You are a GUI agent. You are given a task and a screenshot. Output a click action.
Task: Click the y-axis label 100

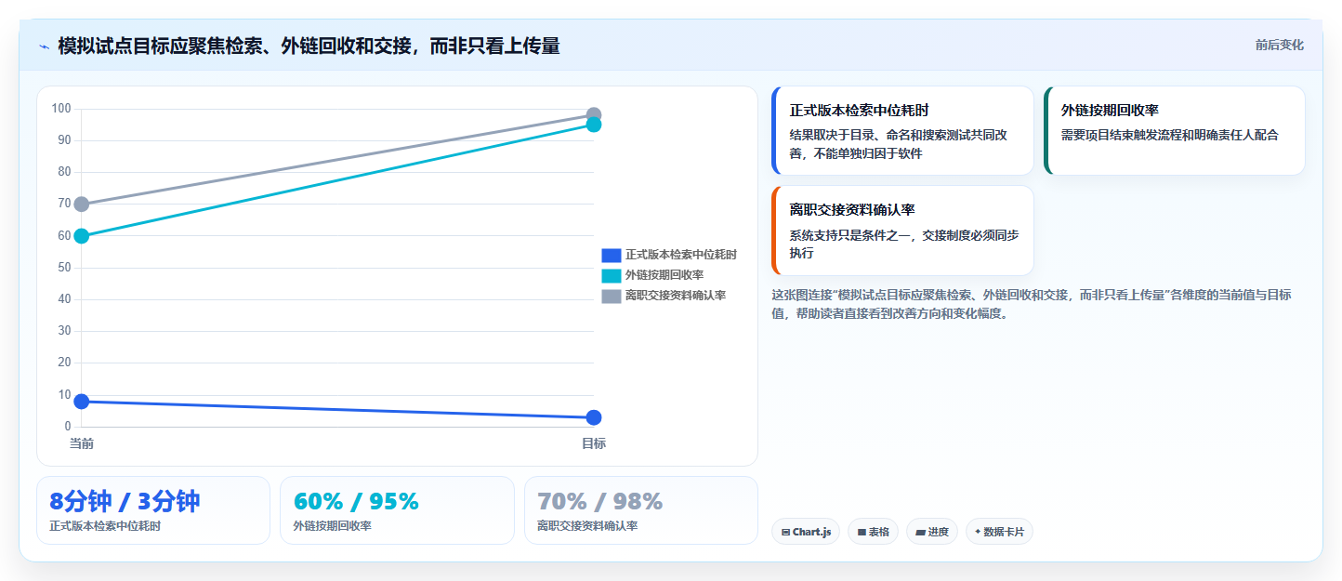(61, 109)
